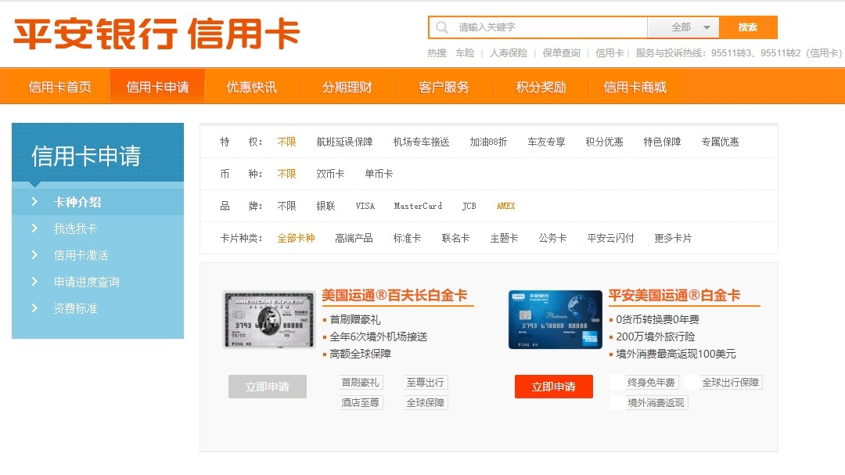Open the 优惠快讯 nav tab

252,87
